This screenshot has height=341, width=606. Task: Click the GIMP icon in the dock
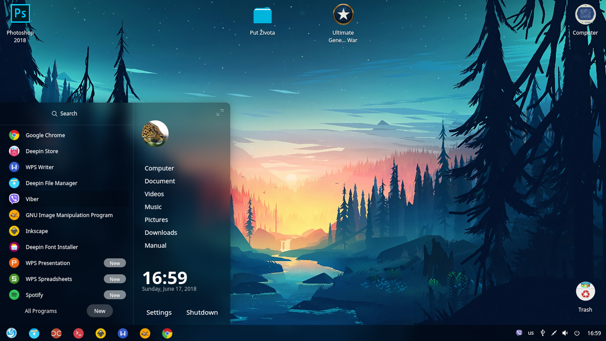click(145, 333)
